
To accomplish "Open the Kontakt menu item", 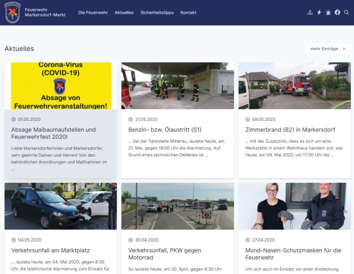I will (x=188, y=13).
